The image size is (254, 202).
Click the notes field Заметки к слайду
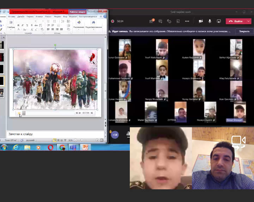[x=55, y=134]
